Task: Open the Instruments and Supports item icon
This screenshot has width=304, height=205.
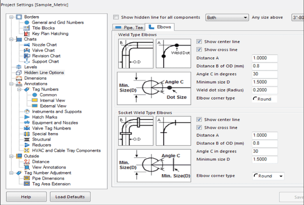Action: coord(27,111)
